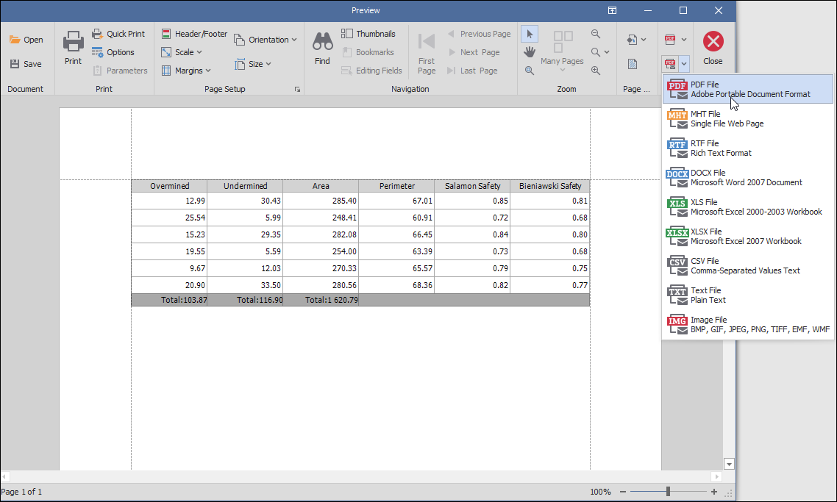Click the Magnifier tool icon
The height and width of the screenshot is (502, 837).
[x=529, y=71]
